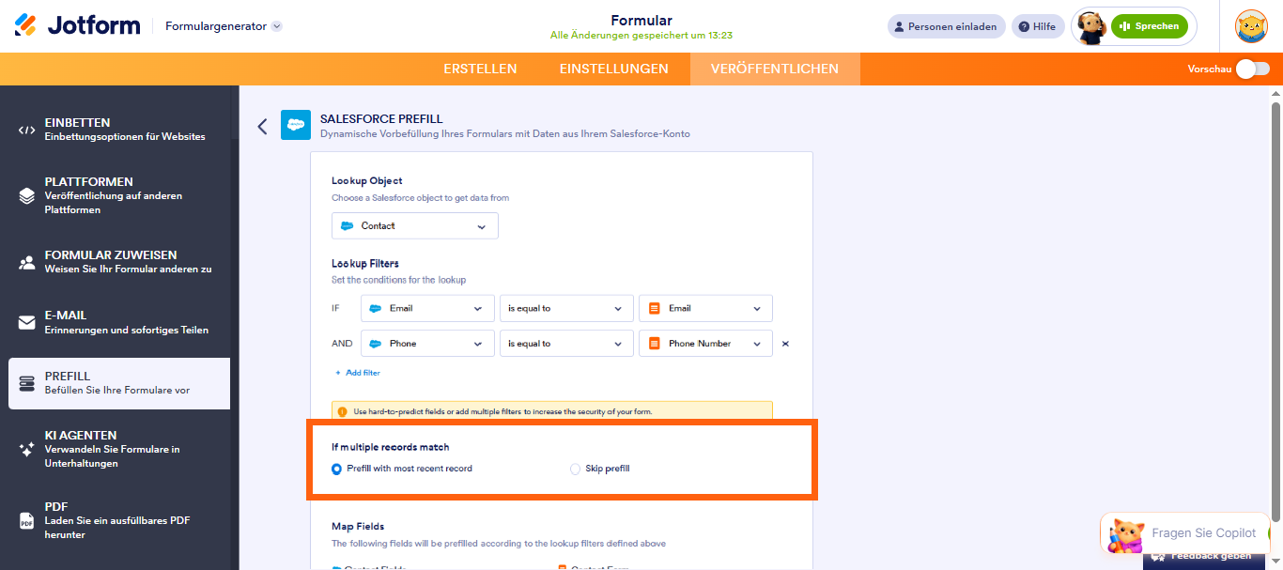Select the Skip prefill option
This screenshot has width=1283, height=570.
pos(599,469)
